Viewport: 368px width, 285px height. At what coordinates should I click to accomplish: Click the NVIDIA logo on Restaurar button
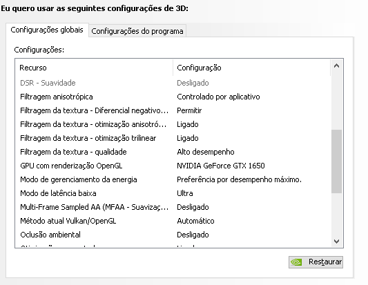[x=297, y=262]
